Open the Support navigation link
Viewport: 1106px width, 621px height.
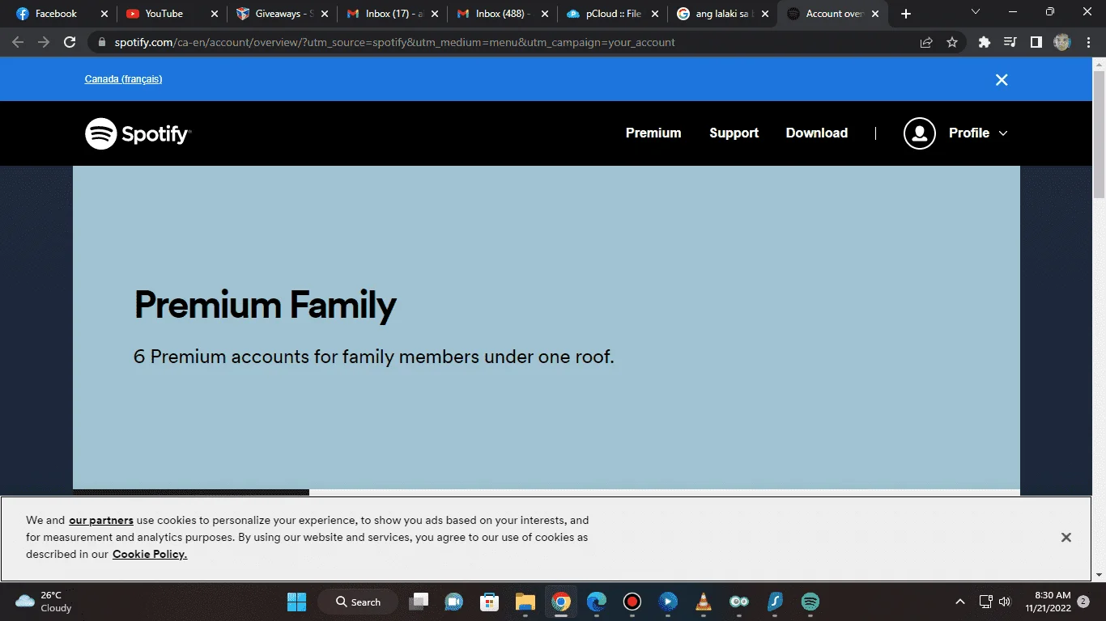click(734, 133)
